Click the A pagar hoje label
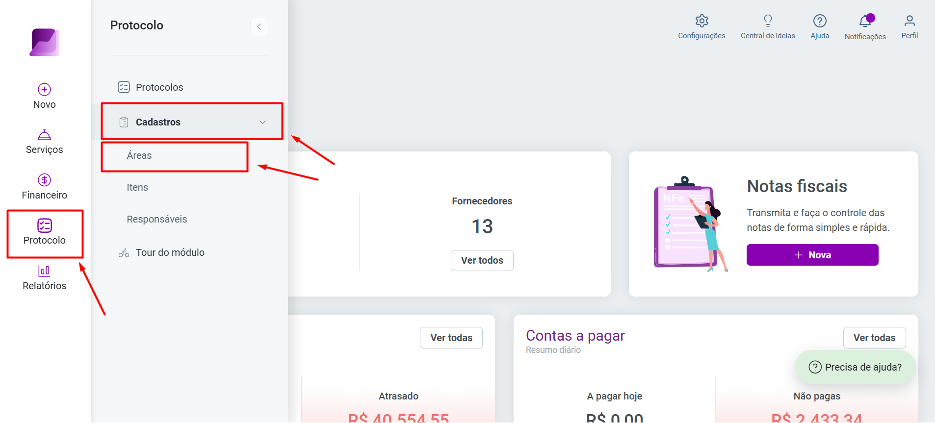 click(x=615, y=396)
